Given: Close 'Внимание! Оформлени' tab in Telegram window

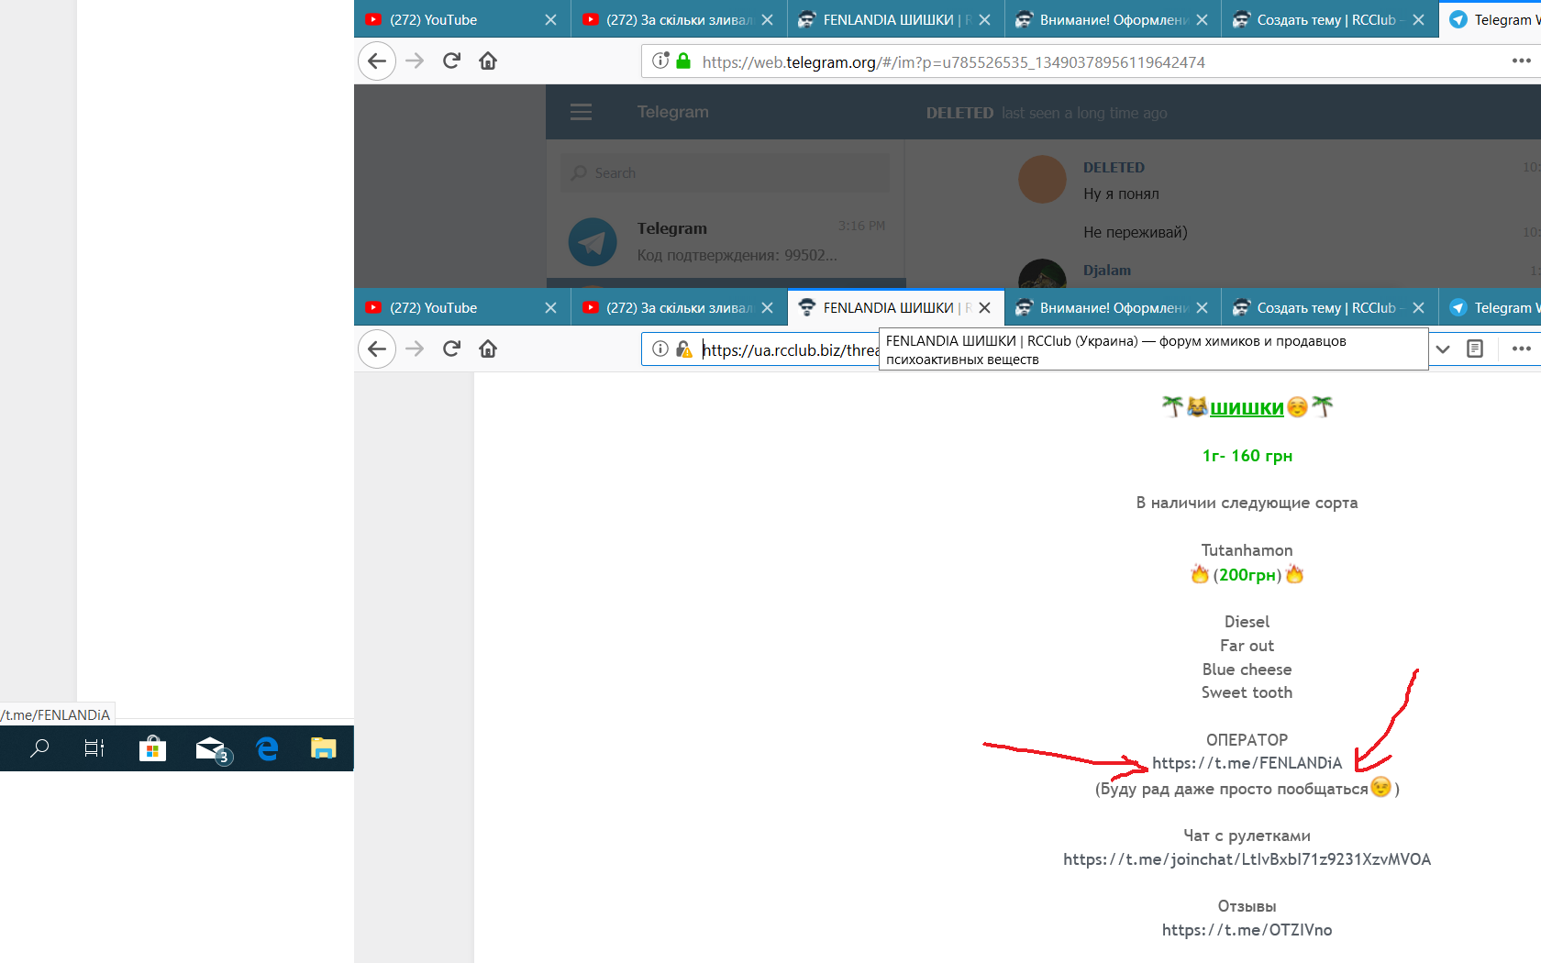Looking at the screenshot, I should (x=1202, y=19).
